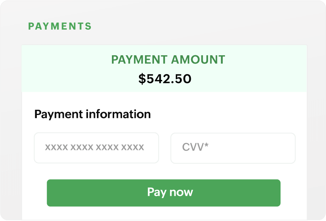Click below Payment information on the card input

pyautogui.click(x=97, y=148)
